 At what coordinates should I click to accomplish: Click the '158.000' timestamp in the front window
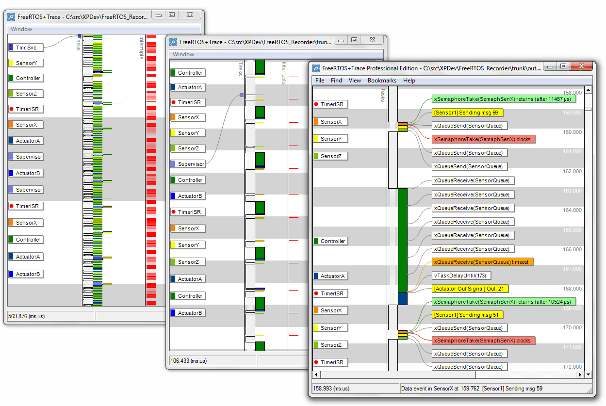pos(572,93)
